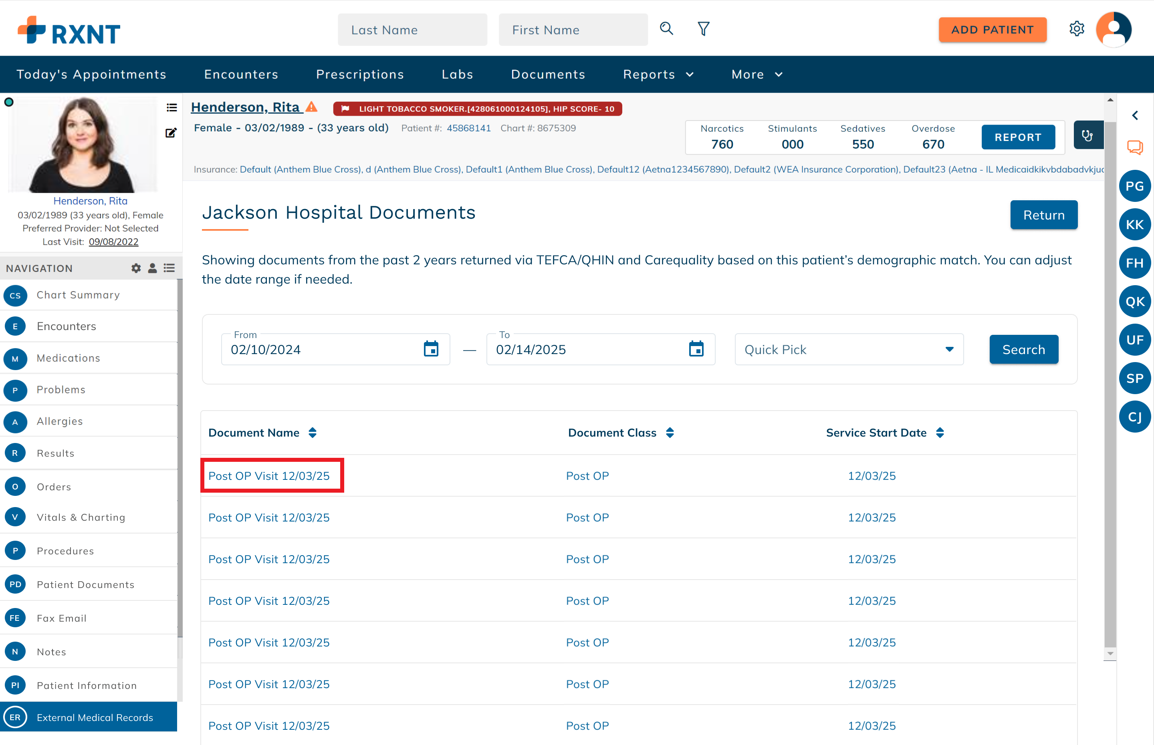This screenshot has width=1154, height=745.
Task: Sort the table by Document Name
Action: 312,433
